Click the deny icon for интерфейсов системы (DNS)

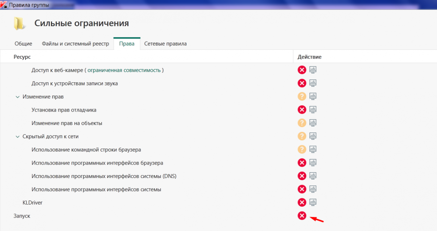[302, 176]
